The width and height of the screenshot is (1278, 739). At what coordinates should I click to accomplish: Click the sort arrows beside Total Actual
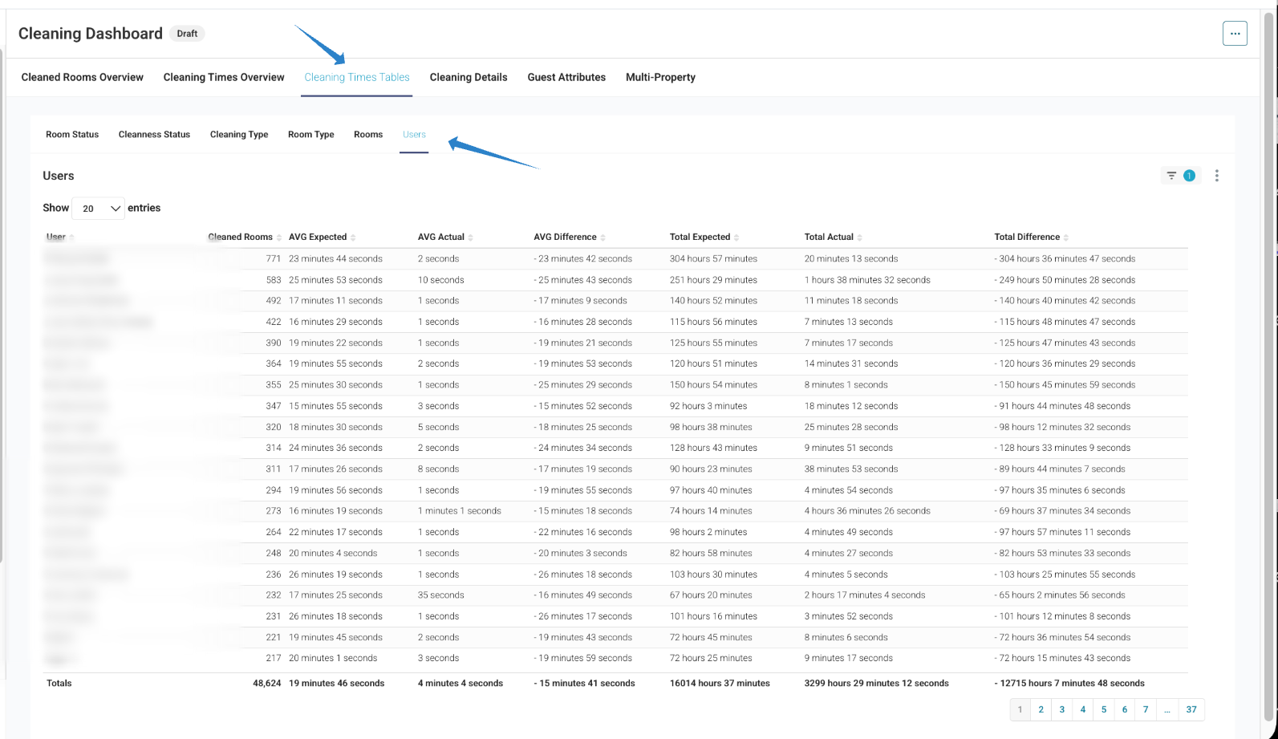point(860,238)
